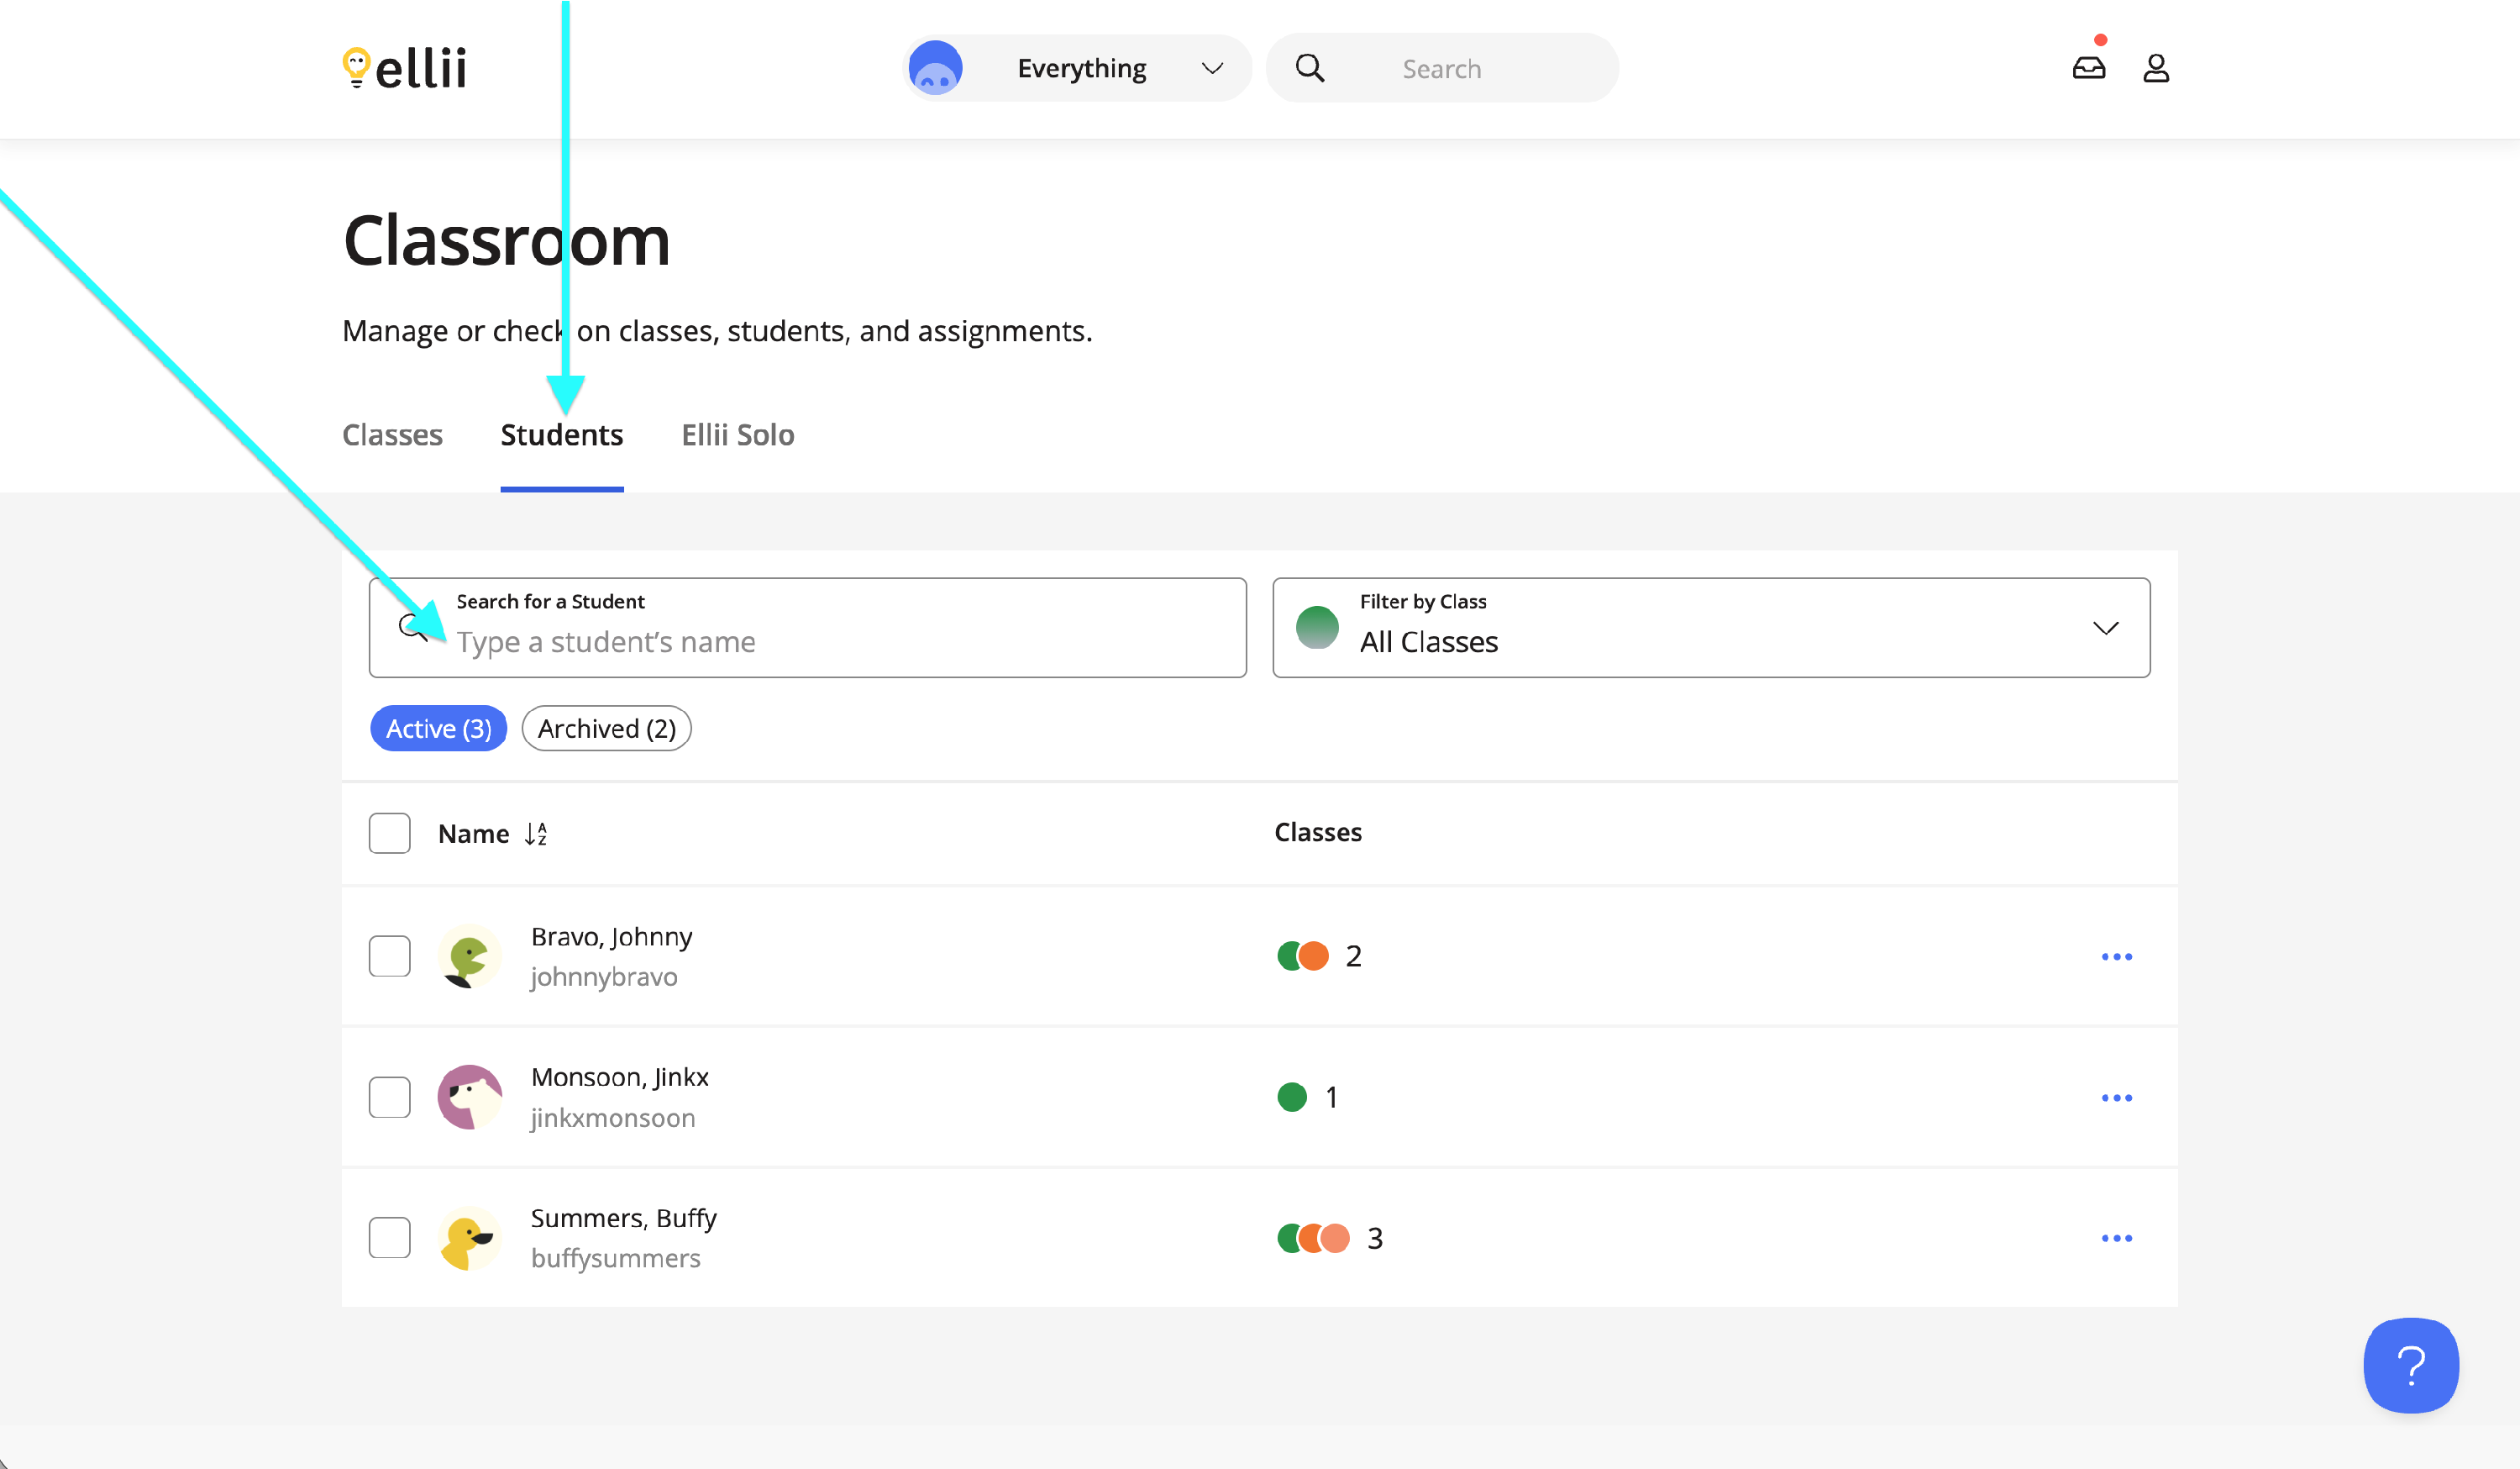2520x1469 pixels.
Task: Click the Active (3) filter pill
Action: 438,729
